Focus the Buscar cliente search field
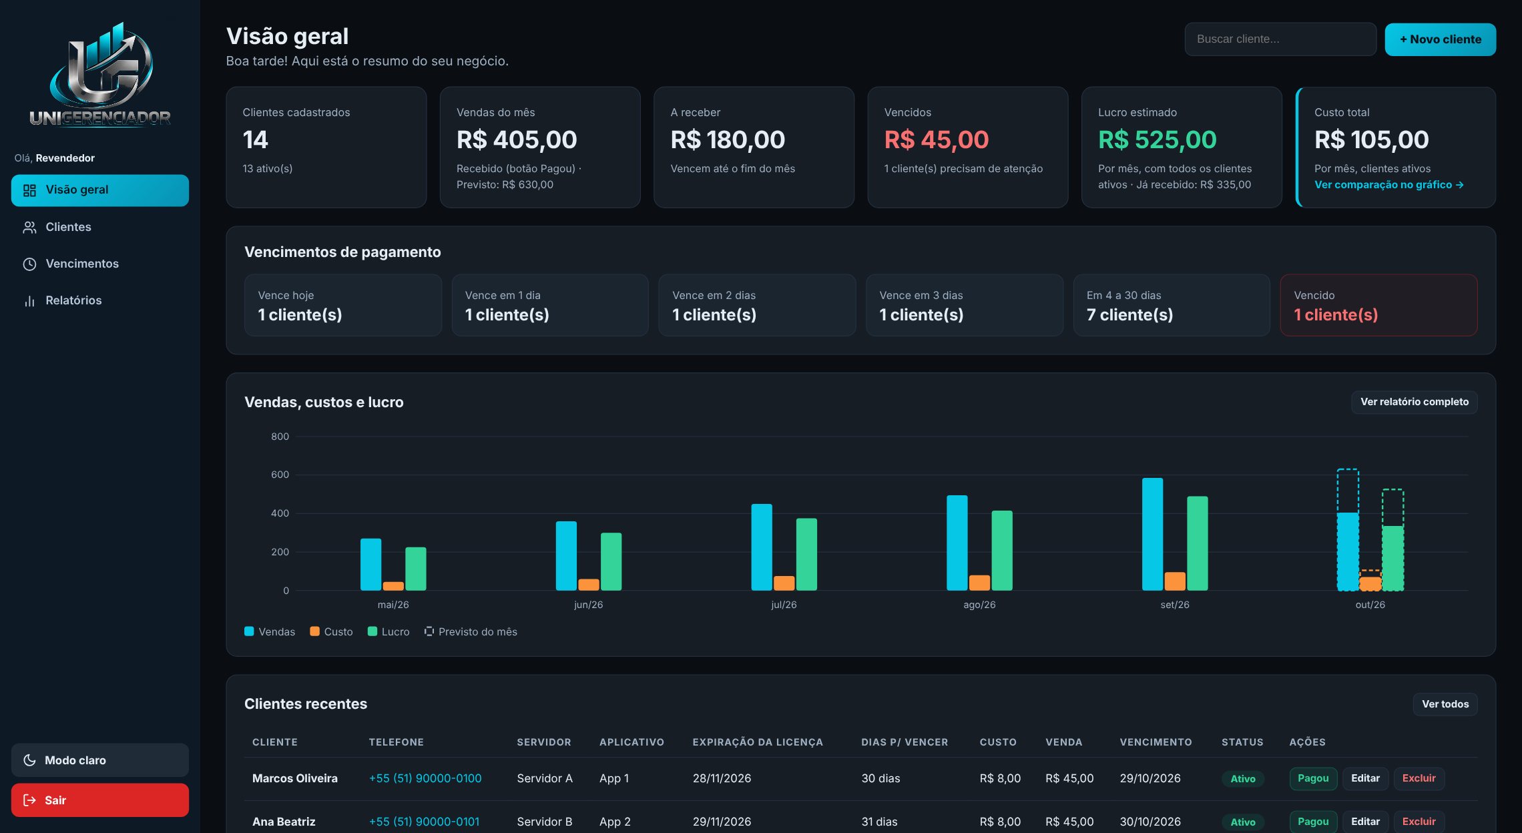Viewport: 1522px width, 833px height. tap(1280, 39)
